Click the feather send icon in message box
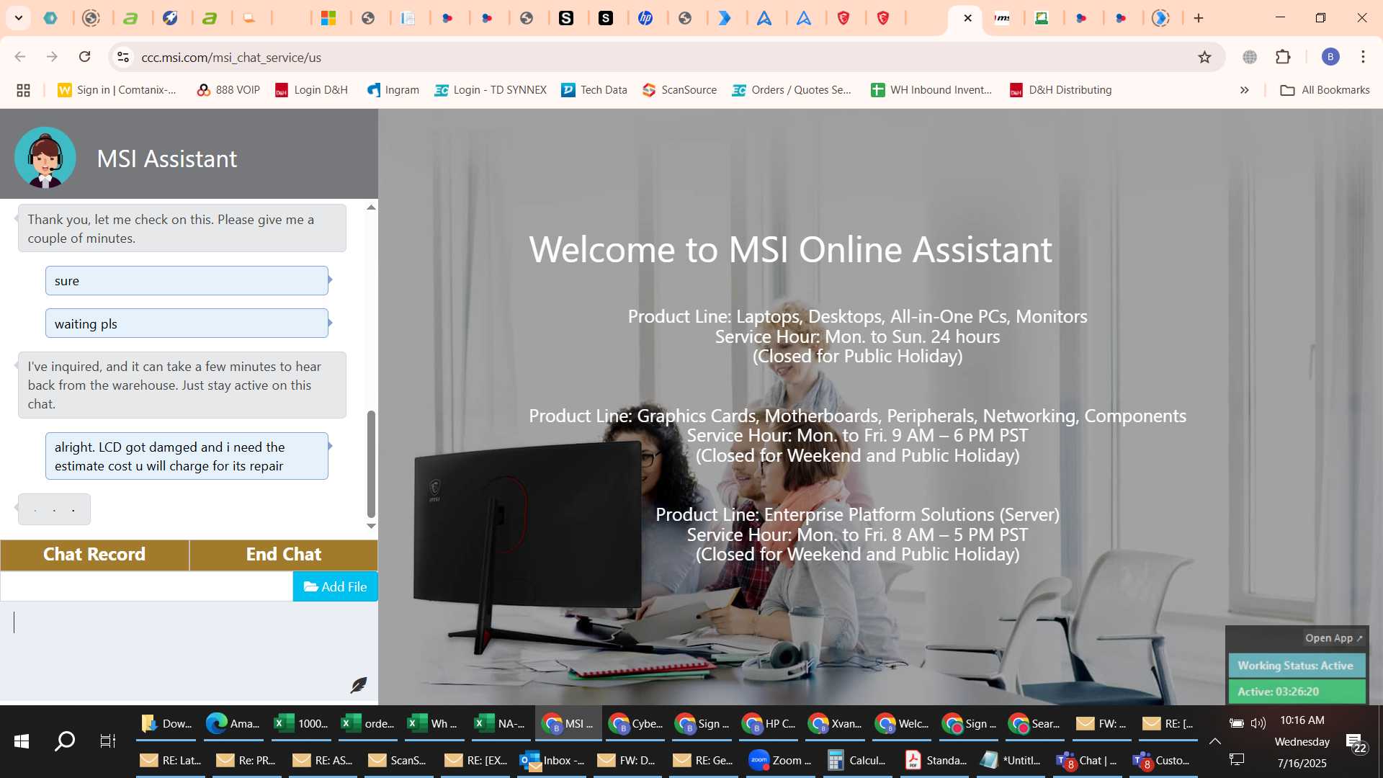The image size is (1383, 778). tap(358, 684)
